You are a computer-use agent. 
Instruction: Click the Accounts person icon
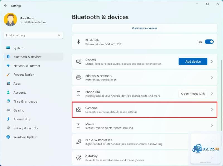point(8,92)
